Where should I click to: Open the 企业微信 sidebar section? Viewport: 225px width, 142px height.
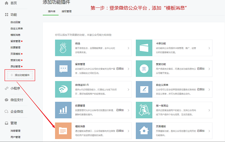[x=17, y=112]
